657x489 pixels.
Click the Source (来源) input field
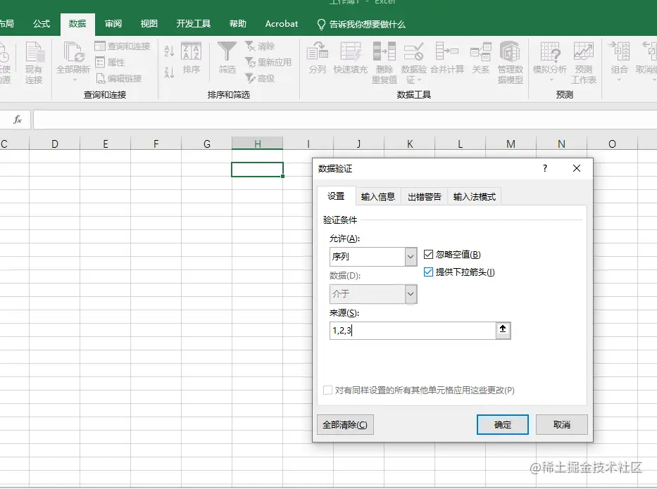coord(413,330)
